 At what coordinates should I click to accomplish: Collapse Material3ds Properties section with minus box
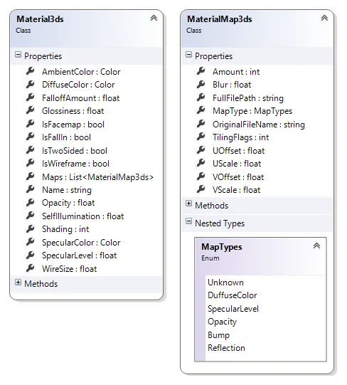click(x=18, y=55)
